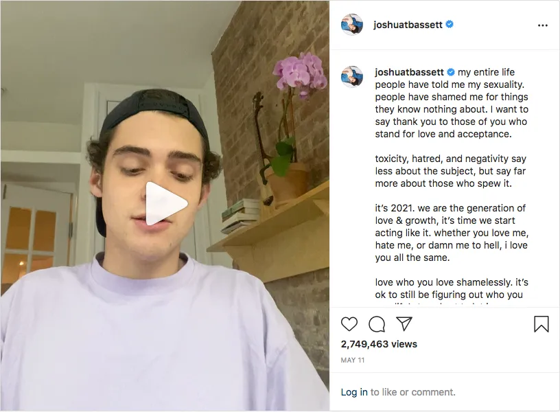The width and height of the screenshot is (560, 412).
Task: Open the MAY 11 post date
Action: tap(353, 360)
